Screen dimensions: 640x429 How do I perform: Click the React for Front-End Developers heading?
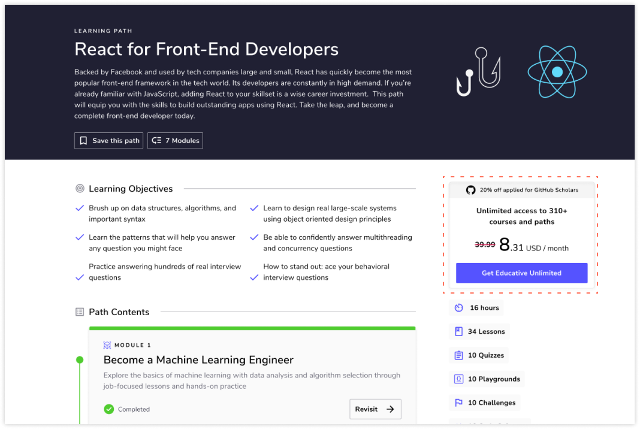pos(206,49)
